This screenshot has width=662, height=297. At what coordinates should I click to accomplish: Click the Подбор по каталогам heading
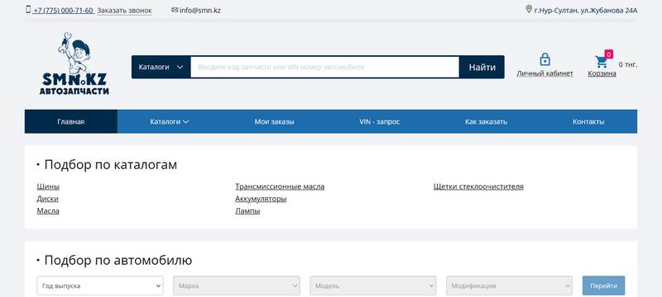(111, 165)
